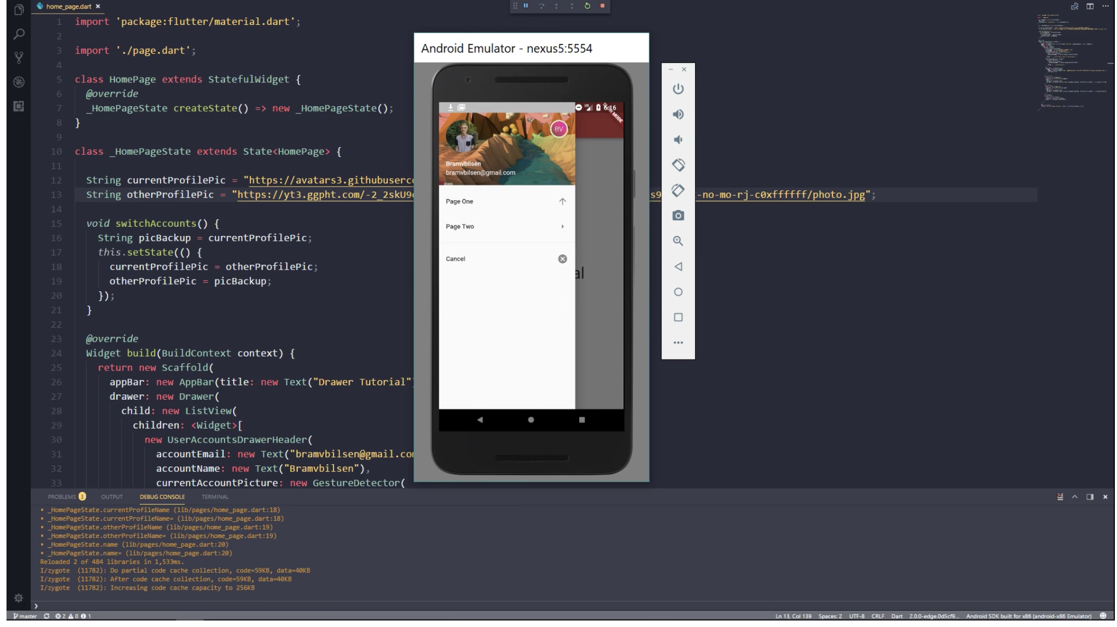
Task: Open errors and warnings count in status bar
Action: point(73,616)
